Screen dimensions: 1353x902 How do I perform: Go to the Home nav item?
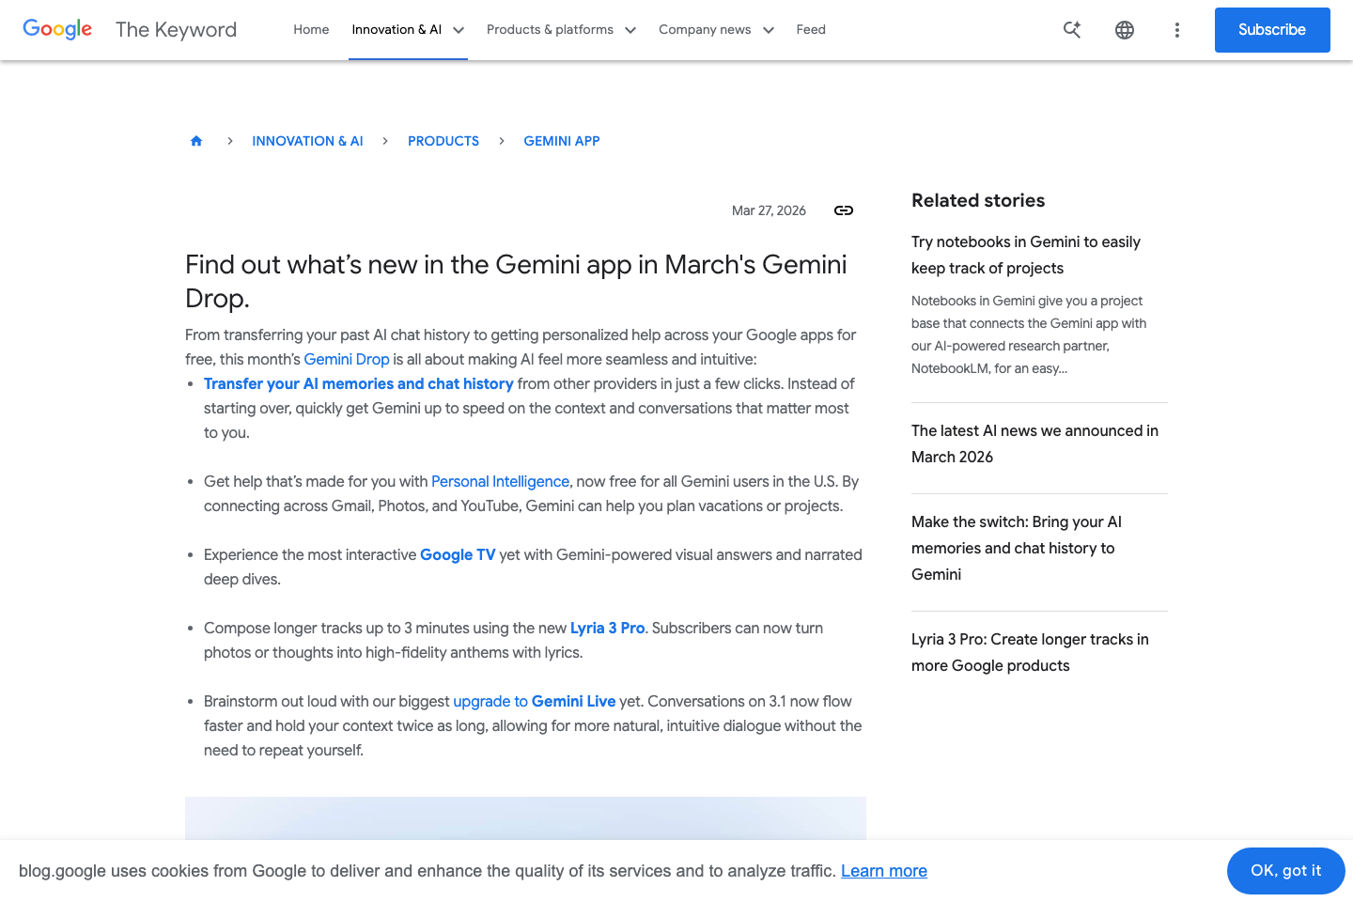coord(311,30)
